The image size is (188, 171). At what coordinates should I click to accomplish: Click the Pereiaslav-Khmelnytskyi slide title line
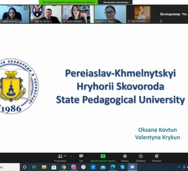click(x=120, y=73)
